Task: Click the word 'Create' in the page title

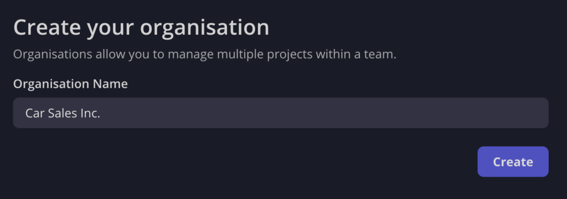Action: pos(47,28)
